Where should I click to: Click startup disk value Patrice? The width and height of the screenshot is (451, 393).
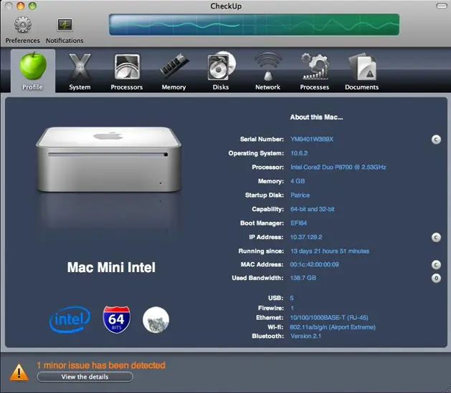coord(300,195)
